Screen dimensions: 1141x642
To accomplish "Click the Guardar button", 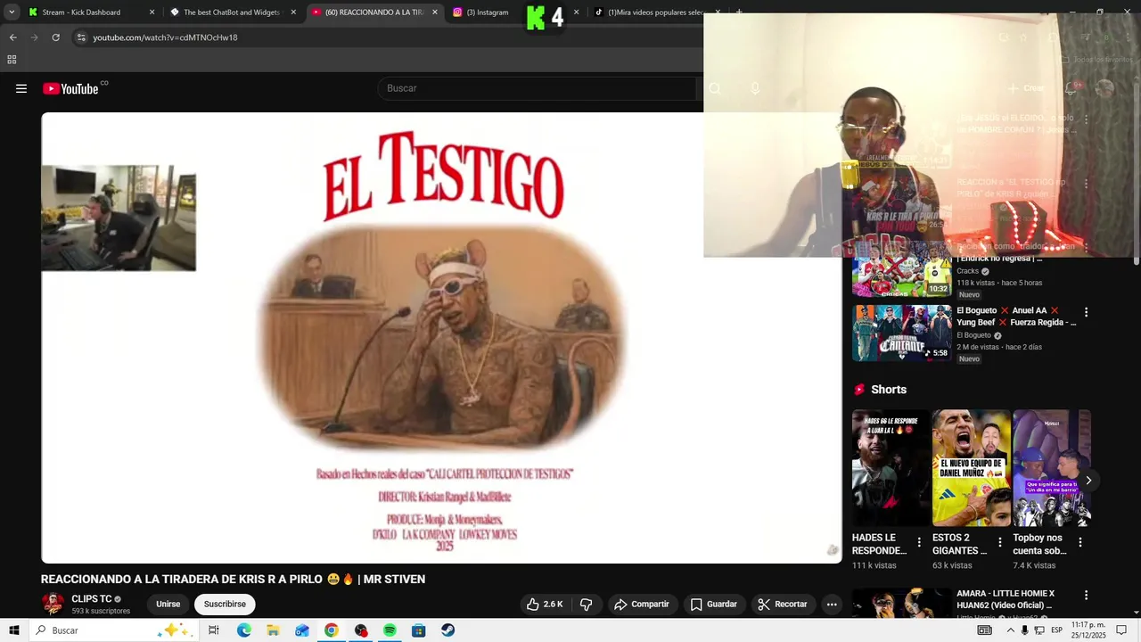I will click(x=713, y=605).
